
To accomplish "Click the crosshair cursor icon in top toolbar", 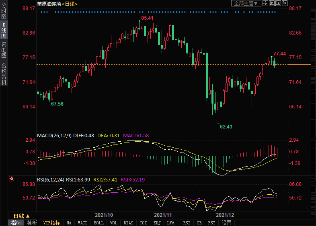I will (x=265, y=3).
